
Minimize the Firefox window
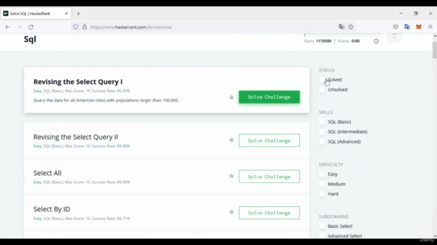pyautogui.click(x=401, y=14)
